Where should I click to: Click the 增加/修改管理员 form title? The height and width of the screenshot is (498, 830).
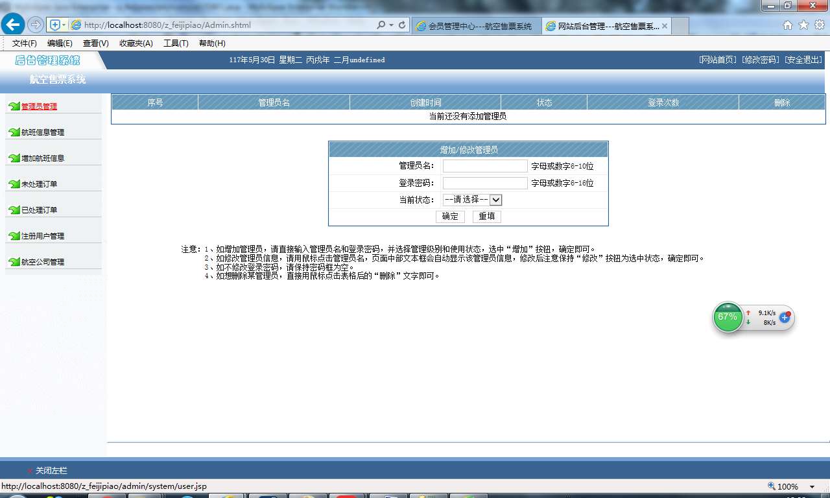(469, 150)
